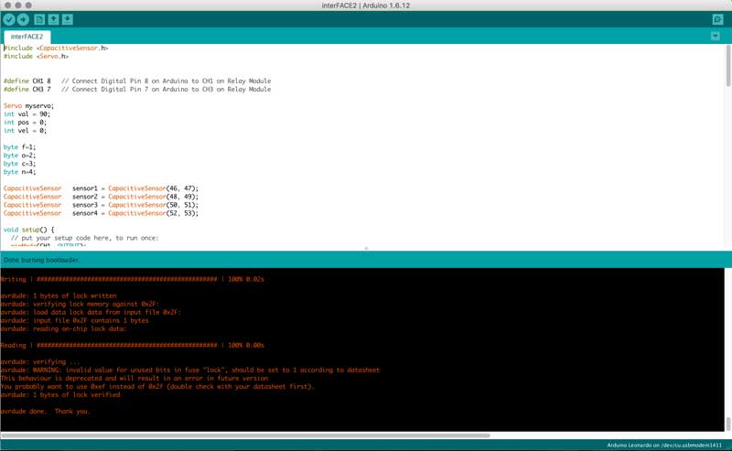The height and width of the screenshot is (451, 732).
Task: Click the console vertical scrollbar
Action: (727, 424)
